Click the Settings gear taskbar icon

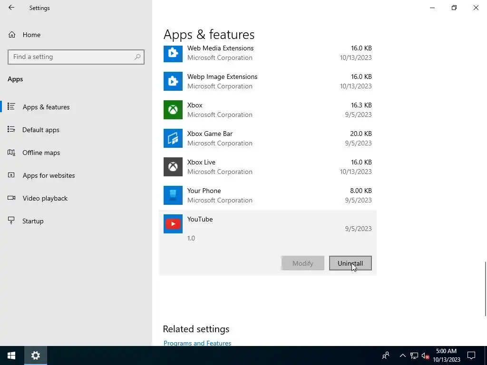point(35,355)
